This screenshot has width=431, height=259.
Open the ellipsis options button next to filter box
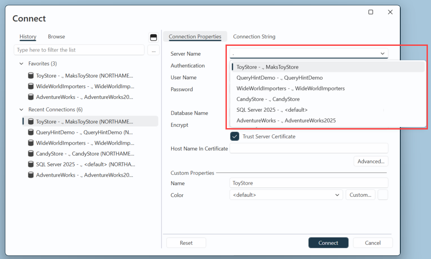(x=153, y=50)
